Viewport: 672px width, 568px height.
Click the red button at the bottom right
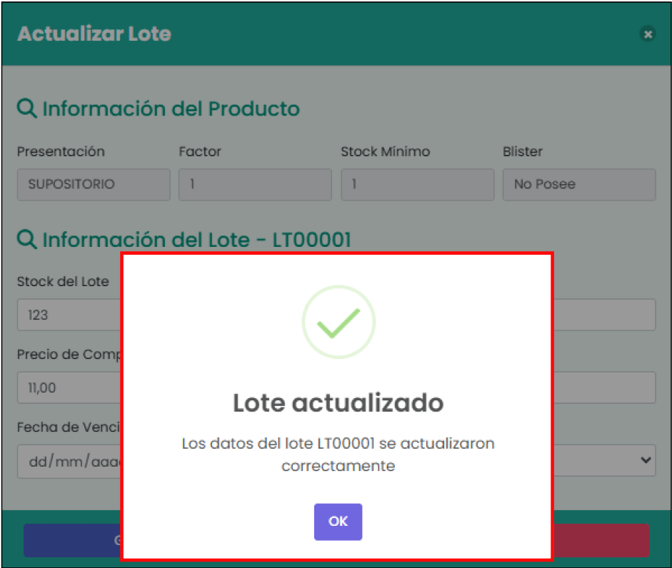click(600, 540)
